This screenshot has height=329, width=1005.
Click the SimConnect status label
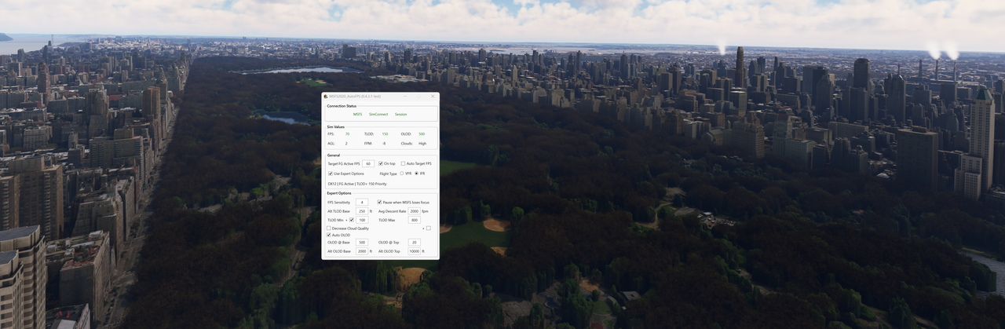[378, 114]
